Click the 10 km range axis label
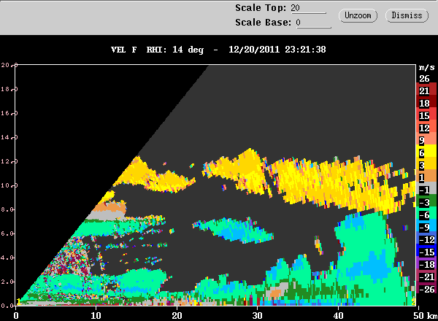The height and width of the screenshot is (321, 438). [x=96, y=316]
